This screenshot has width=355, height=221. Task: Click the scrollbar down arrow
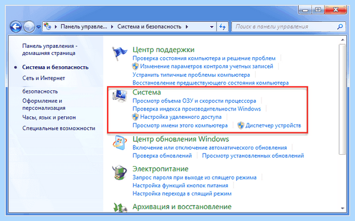[x=343, y=208]
